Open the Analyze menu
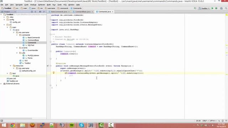 [x=33, y=5]
